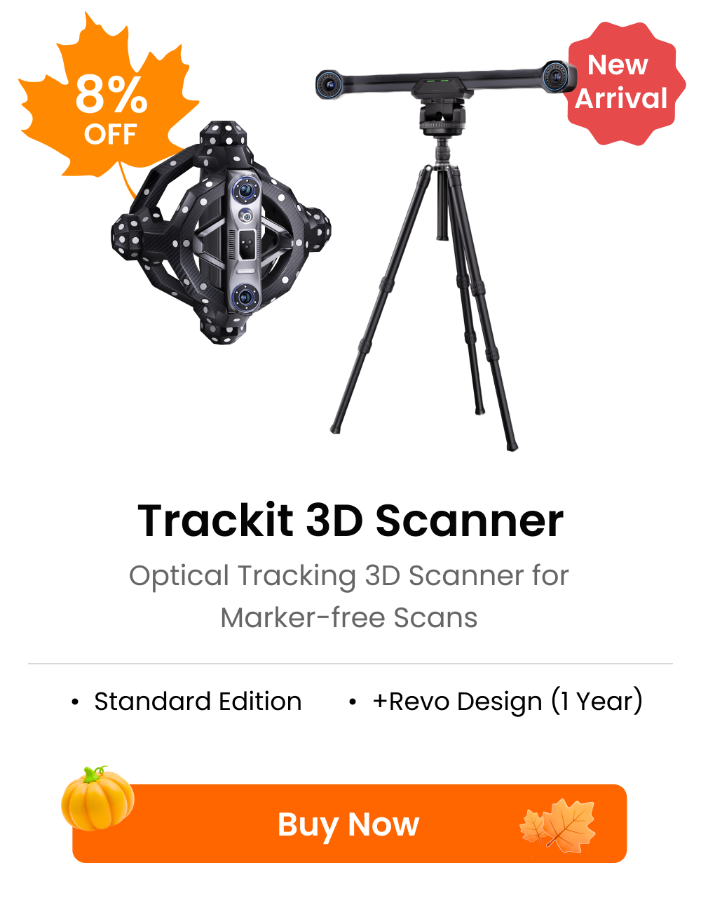This screenshot has height=898, width=701.
Task: Click the bullet before +Revo Design
Action: coord(353,702)
